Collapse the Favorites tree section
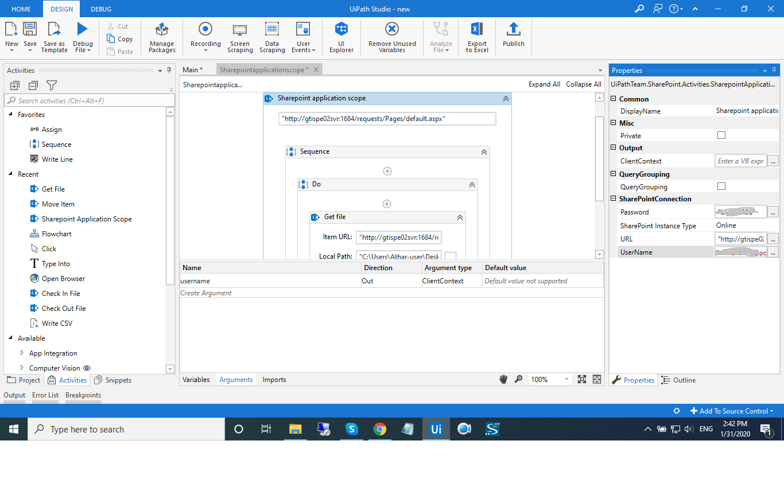 pyautogui.click(x=10, y=115)
